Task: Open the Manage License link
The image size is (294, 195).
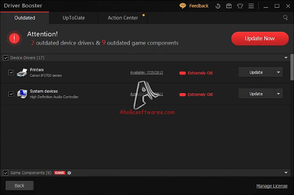Action: pyautogui.click(x=272, y=186)
